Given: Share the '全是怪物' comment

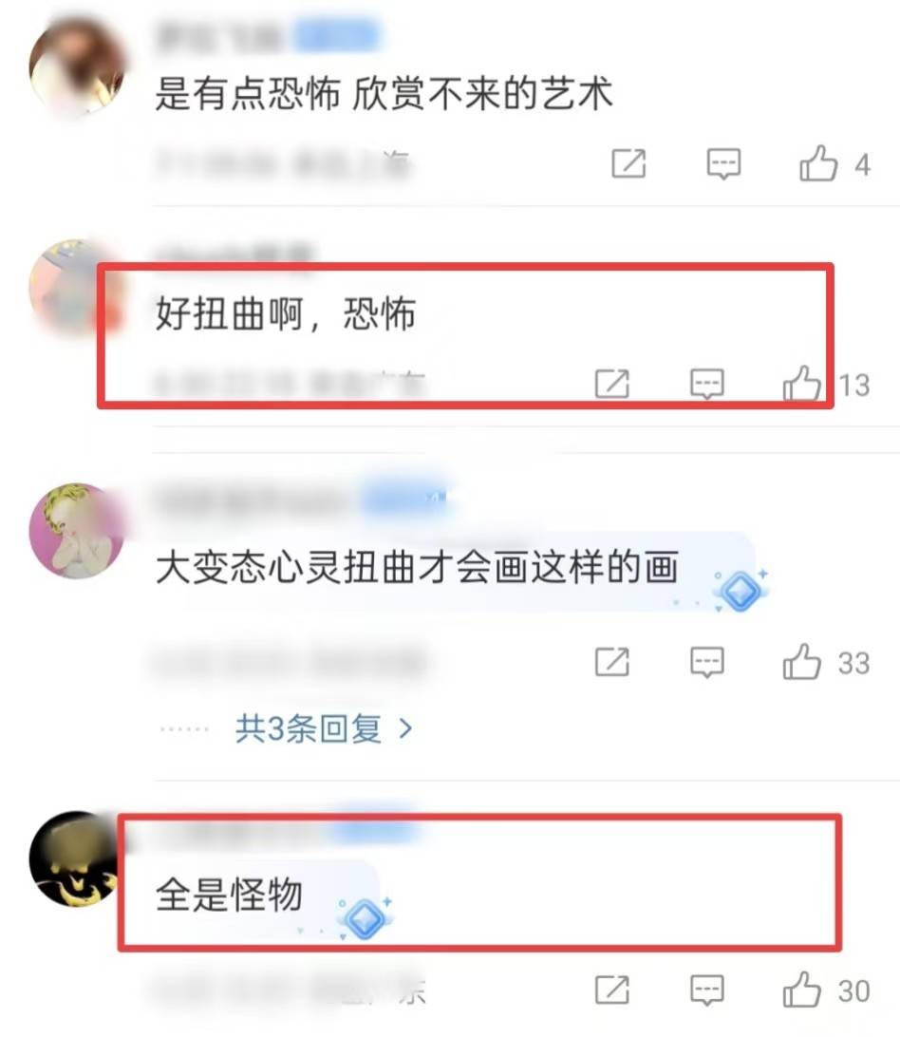Looking at the screenshot, I should point(611,990).
